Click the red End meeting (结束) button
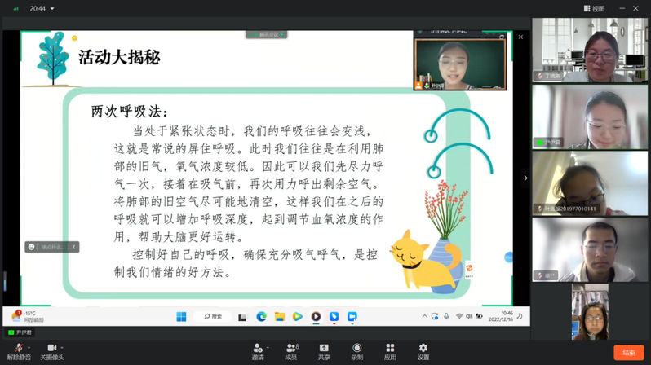The height and width of the screenshot is (365, 651). click(627, 352)
